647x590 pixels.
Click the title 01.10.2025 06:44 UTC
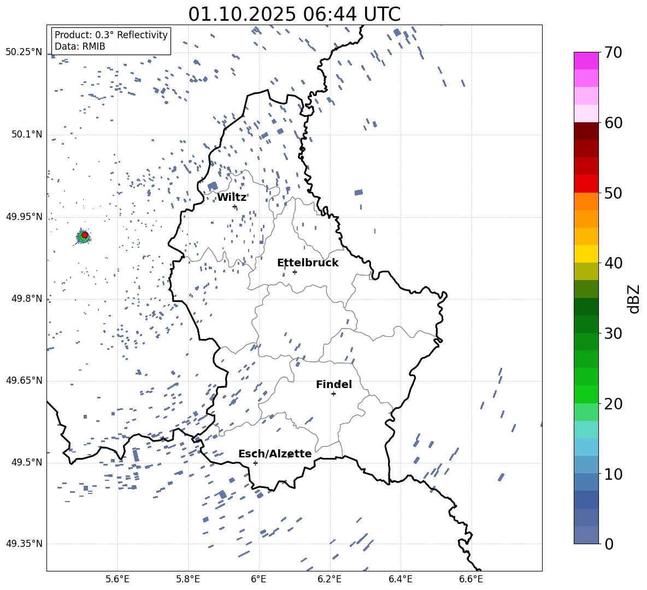[x=294, y=14]
